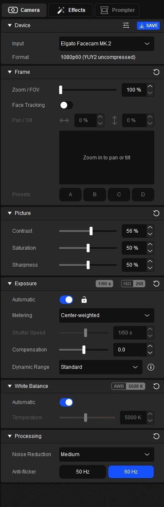Reset the Exposure section to defaults
This screenshot has height=507, width=164.
(x=156, y=284)
